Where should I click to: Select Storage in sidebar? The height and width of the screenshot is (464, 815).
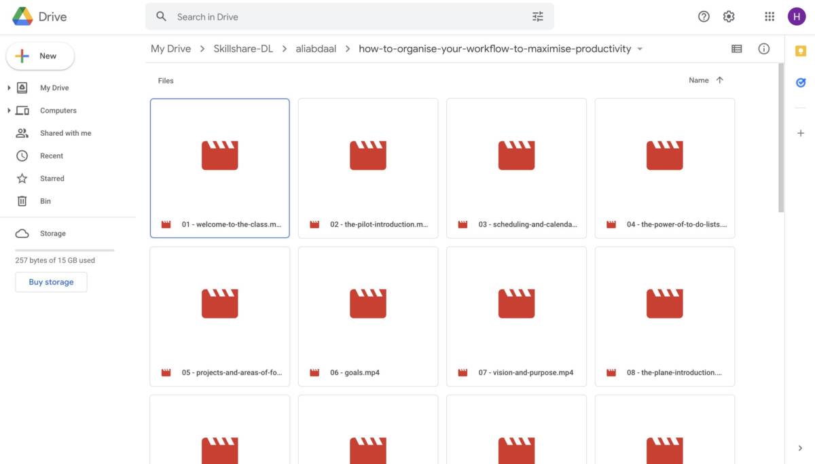pyautogui.click(x=53, y=233)
